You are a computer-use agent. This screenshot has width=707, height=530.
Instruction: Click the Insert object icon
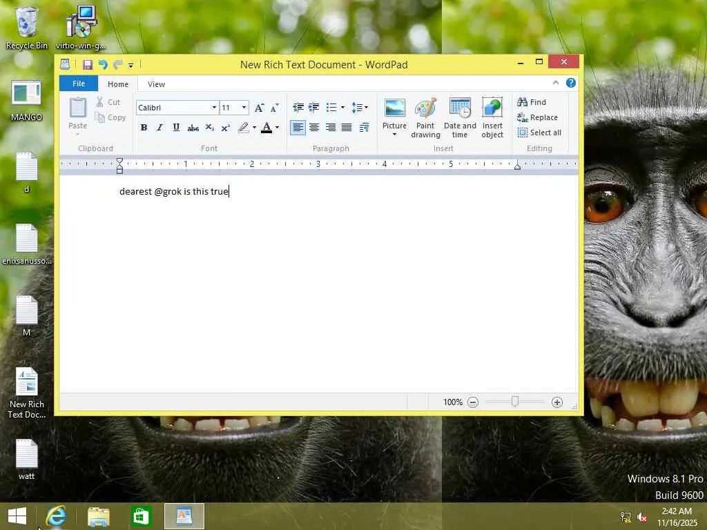(492, 118)
